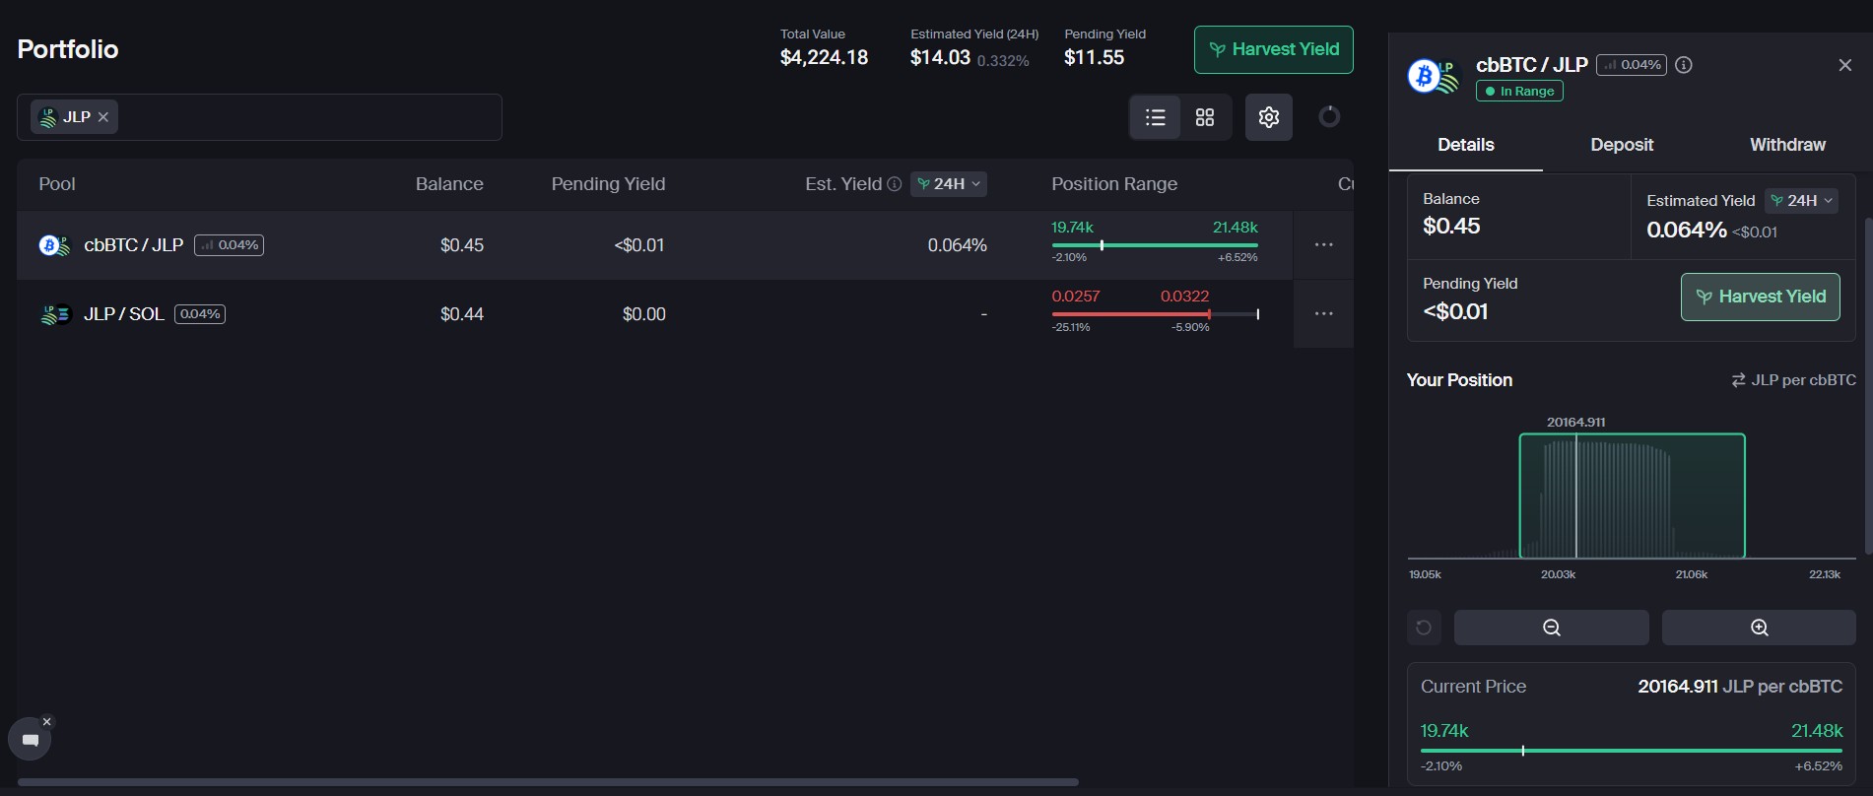Zoom out the position chart

(x=1551, y=628)
